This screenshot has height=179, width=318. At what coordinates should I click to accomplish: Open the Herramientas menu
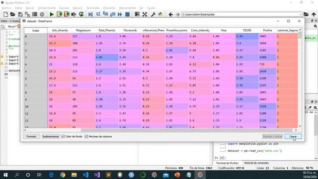pos(127,8)
